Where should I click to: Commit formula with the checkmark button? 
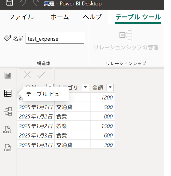point(41,75)
